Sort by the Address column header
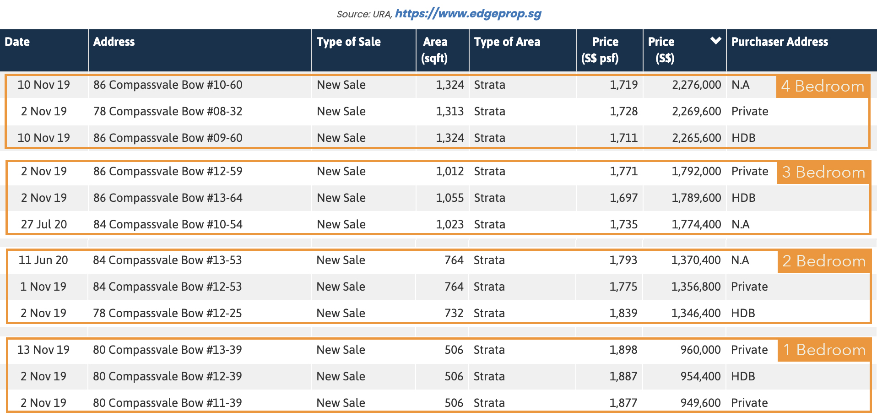Image resolution: width=877 pixels, height=417 pixels. 114,42
